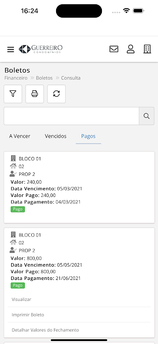This screenshot has width=158, height=344.
Task: Go to Boletos in the breadcrumb
Action: [45, 78]
